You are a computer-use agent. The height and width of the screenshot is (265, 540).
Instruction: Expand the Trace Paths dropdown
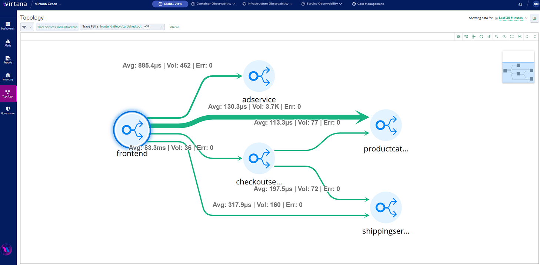[x=161, y=27]
